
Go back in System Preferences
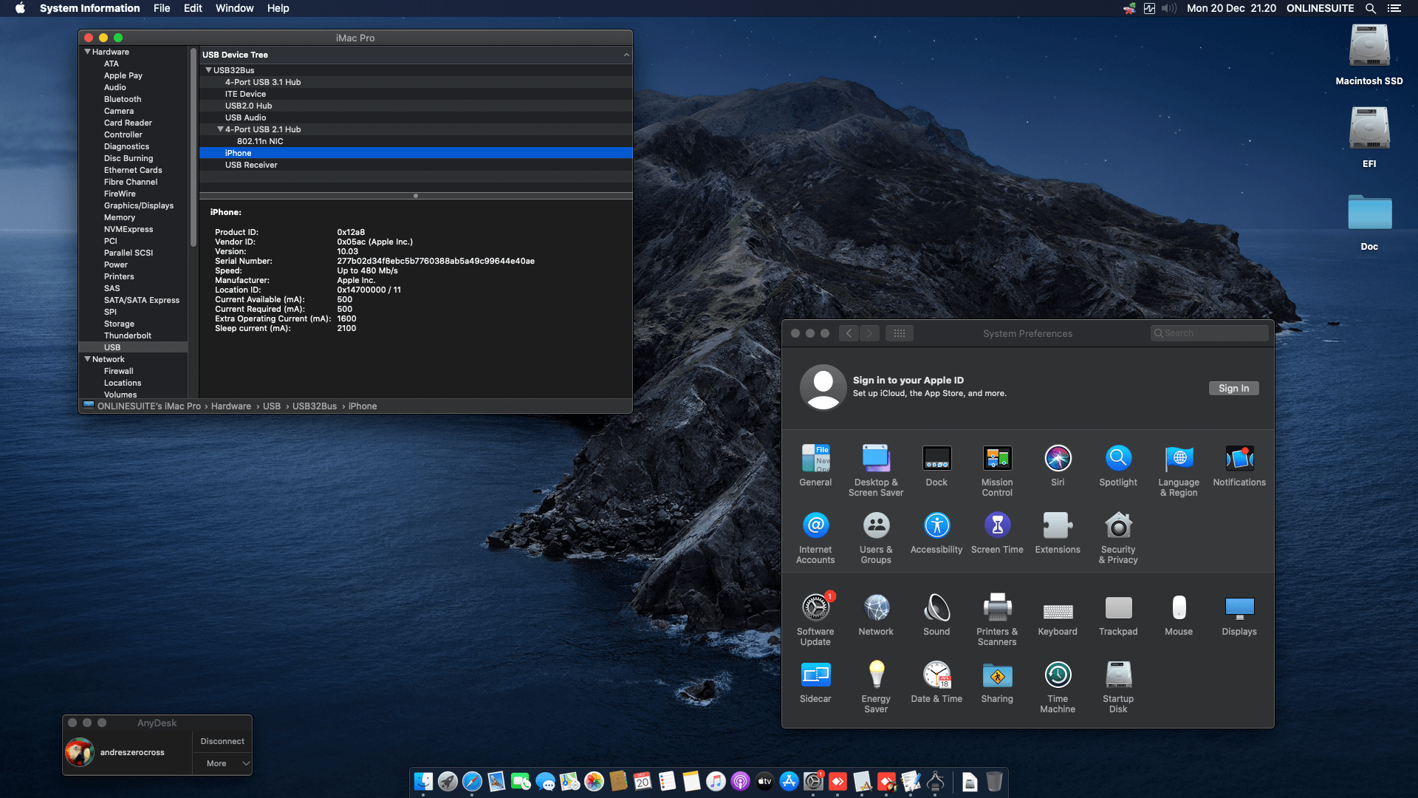click(849, 333)
